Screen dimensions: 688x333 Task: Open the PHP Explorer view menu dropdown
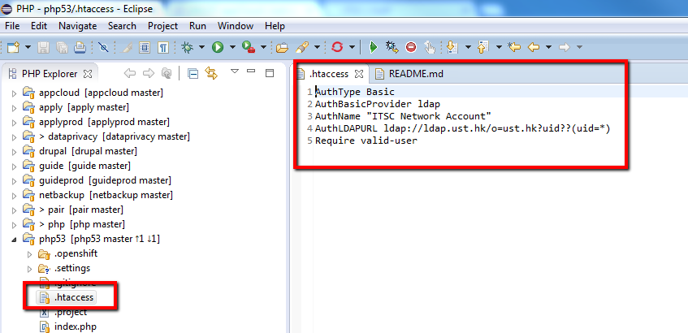[234, 72]
